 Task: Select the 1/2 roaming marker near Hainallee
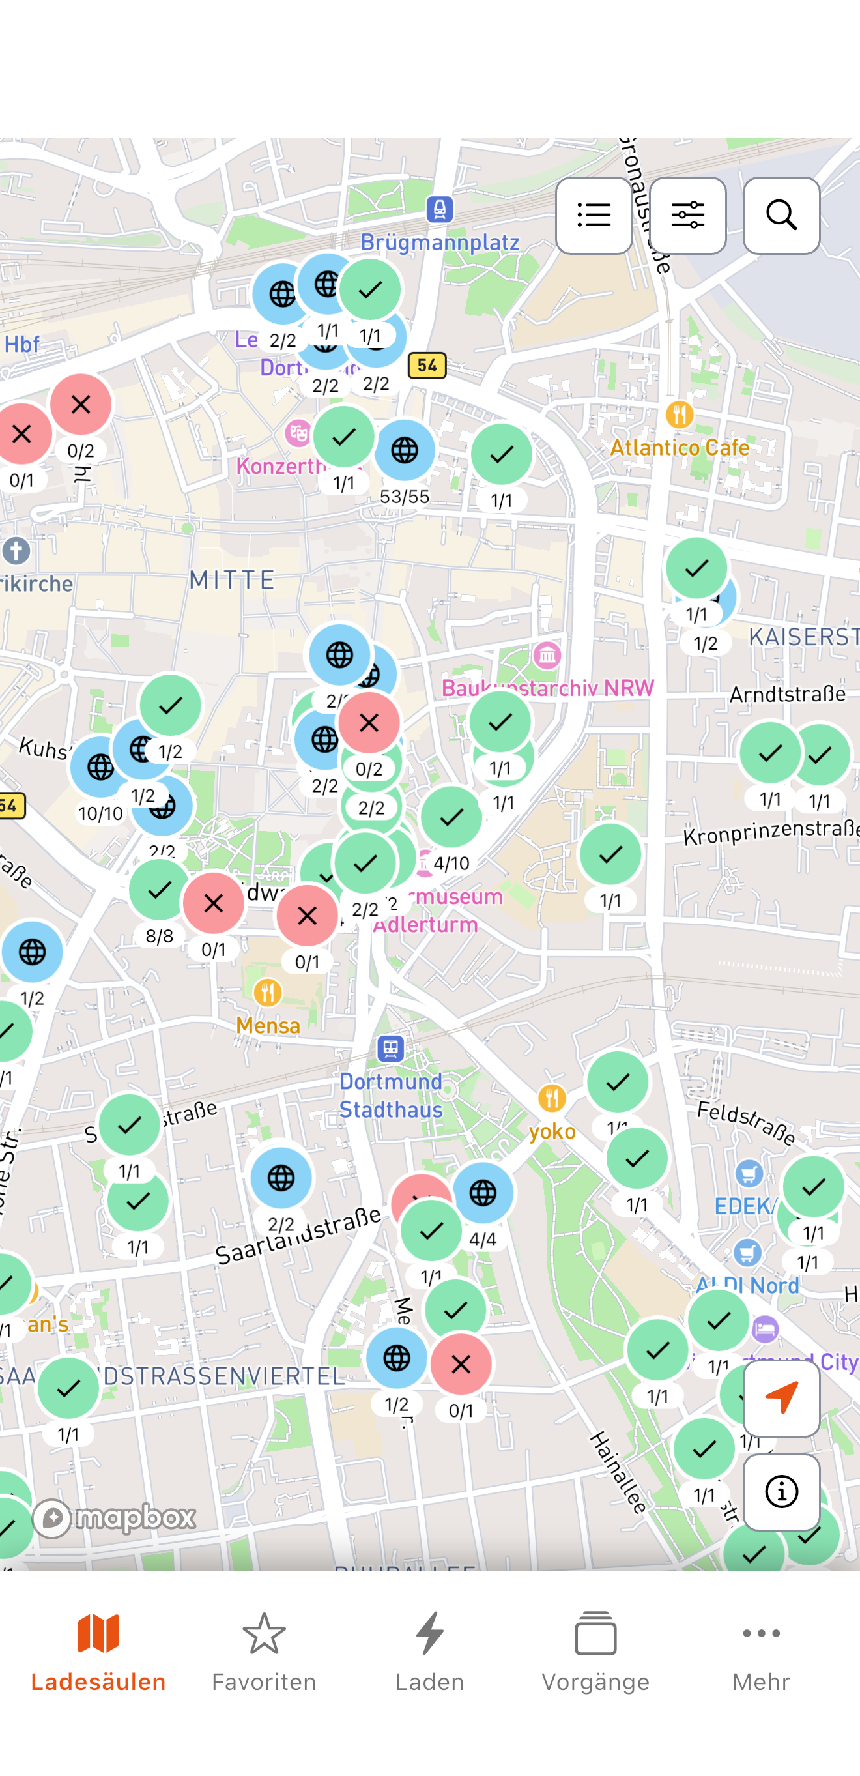tap(396, 1359)
